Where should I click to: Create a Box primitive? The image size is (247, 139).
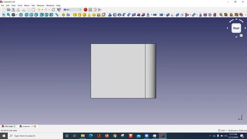tap(75, 15)
